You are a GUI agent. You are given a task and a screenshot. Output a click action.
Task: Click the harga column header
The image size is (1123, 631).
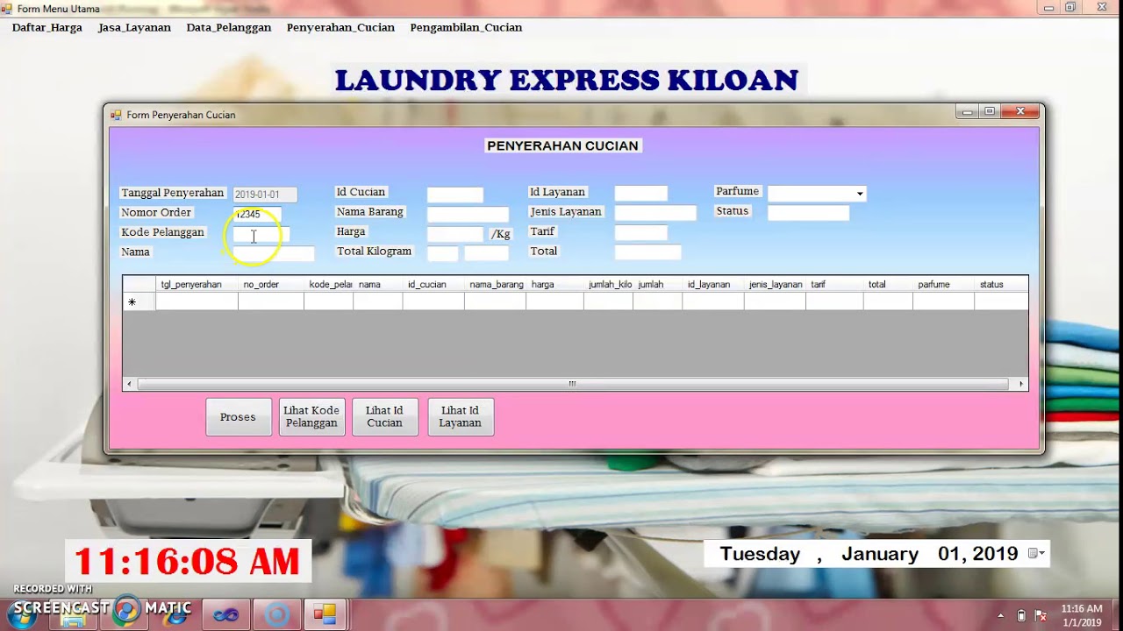coord(554,284)
